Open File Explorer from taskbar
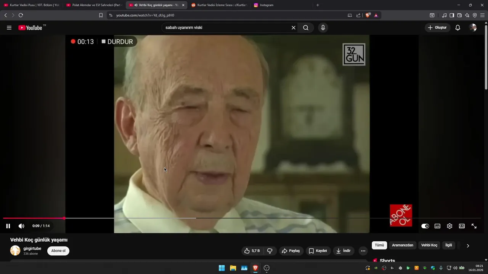This screenshot has width=488, height=274. [x=233, y=268]
